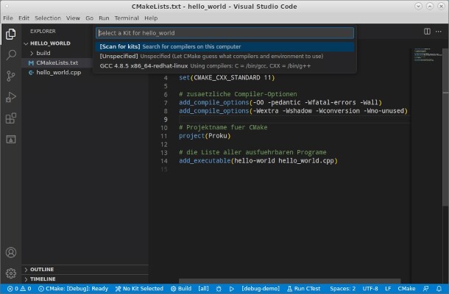This screenshot has height=294, width=449.
Task: Open the Edit menu
Action: coord(24,18)
